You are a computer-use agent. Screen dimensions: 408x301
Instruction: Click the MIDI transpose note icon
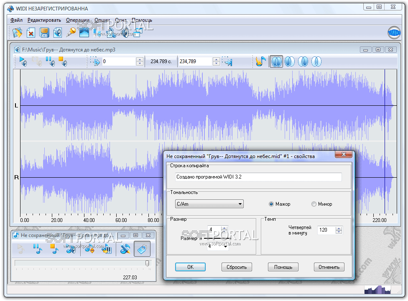click(x=90, y=249)
